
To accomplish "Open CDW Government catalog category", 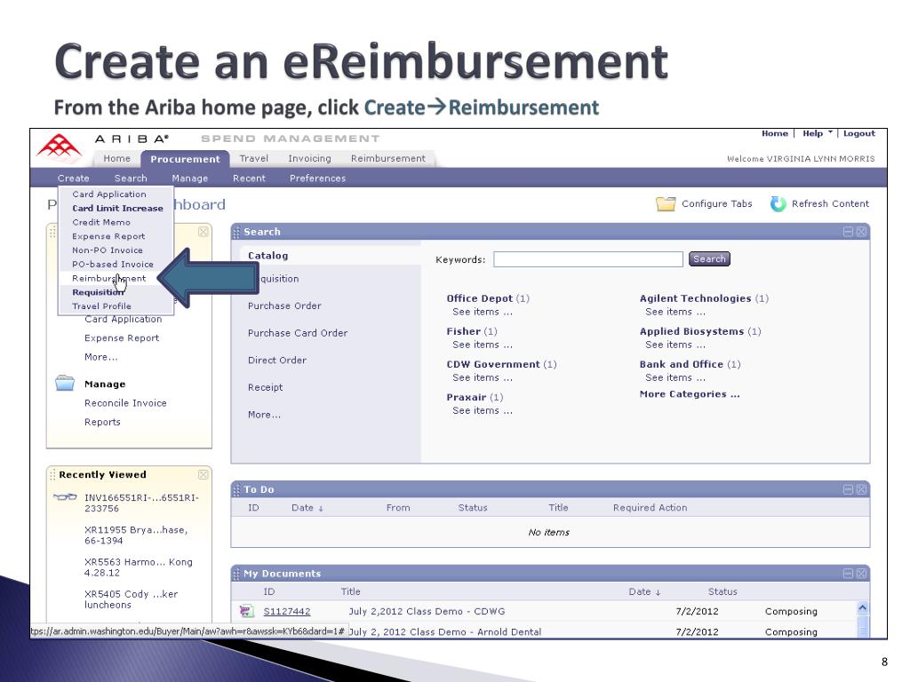I will tap(493, 364).
